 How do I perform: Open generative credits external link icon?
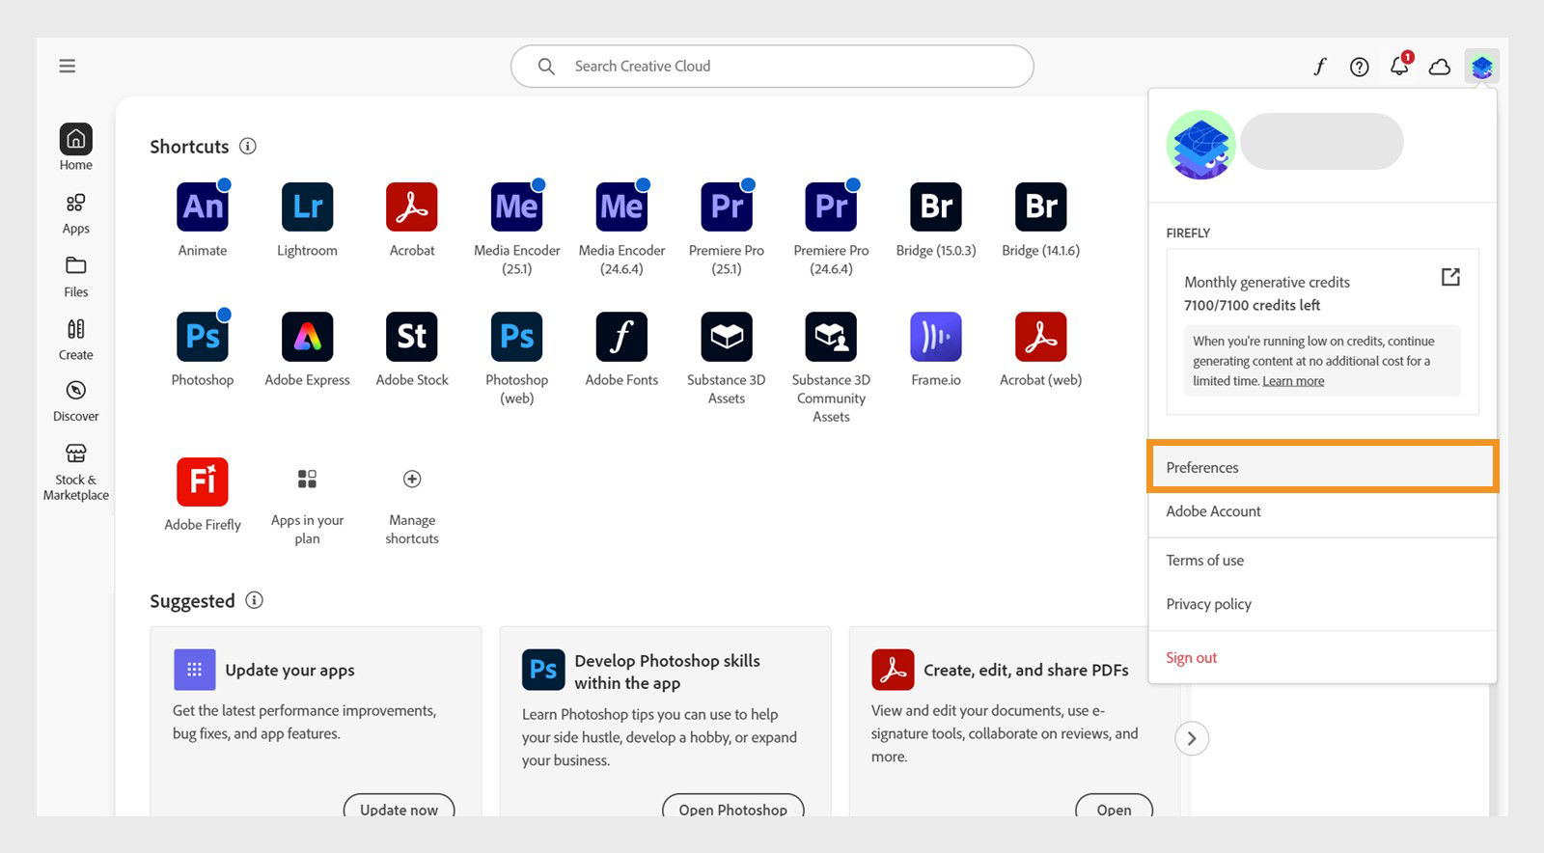(x=1450, y=278)
